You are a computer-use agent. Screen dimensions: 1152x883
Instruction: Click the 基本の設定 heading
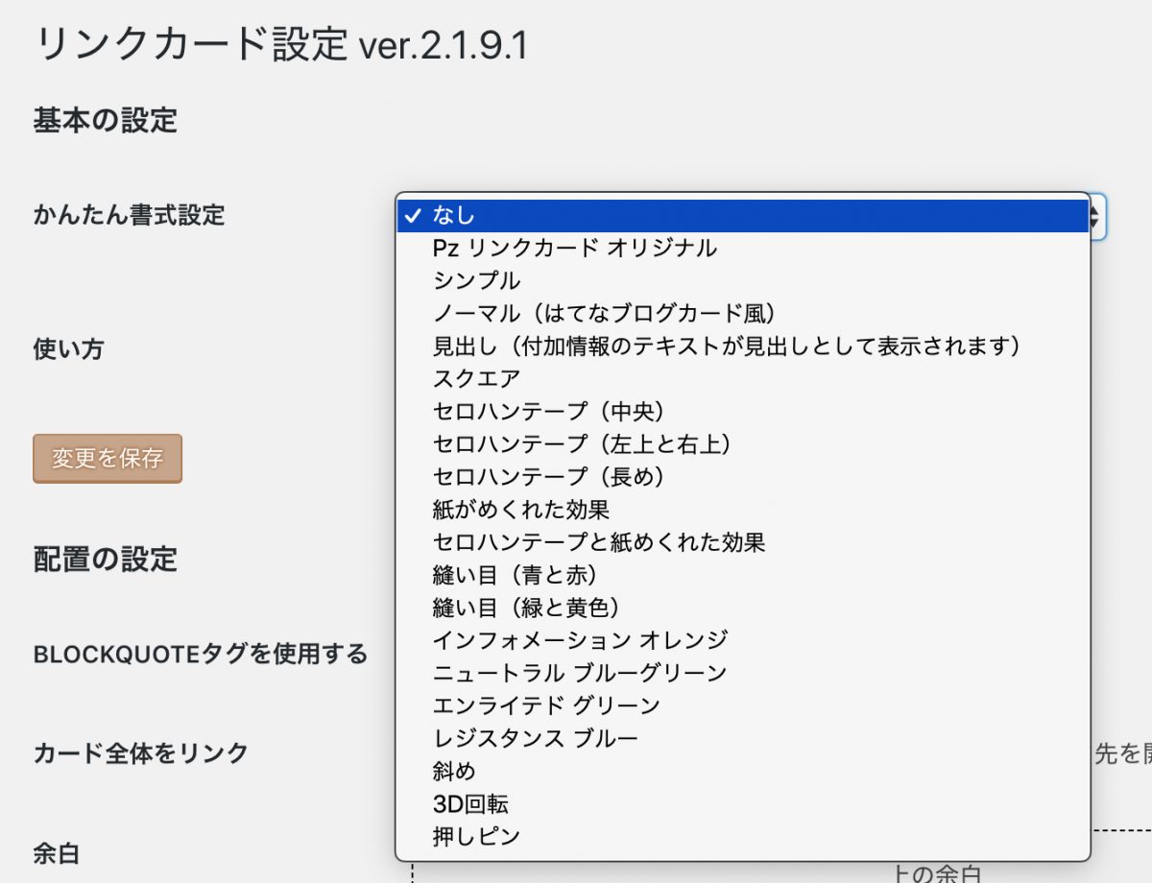106,121
